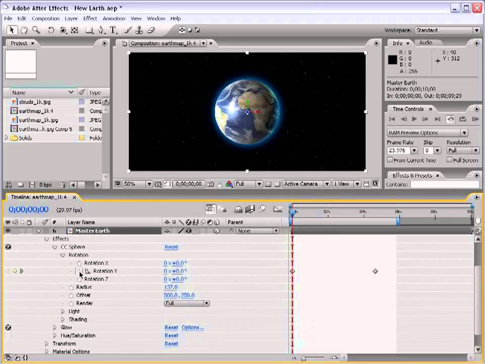
Task: Reset the CC Sphere effect
Action: (171, 247)
